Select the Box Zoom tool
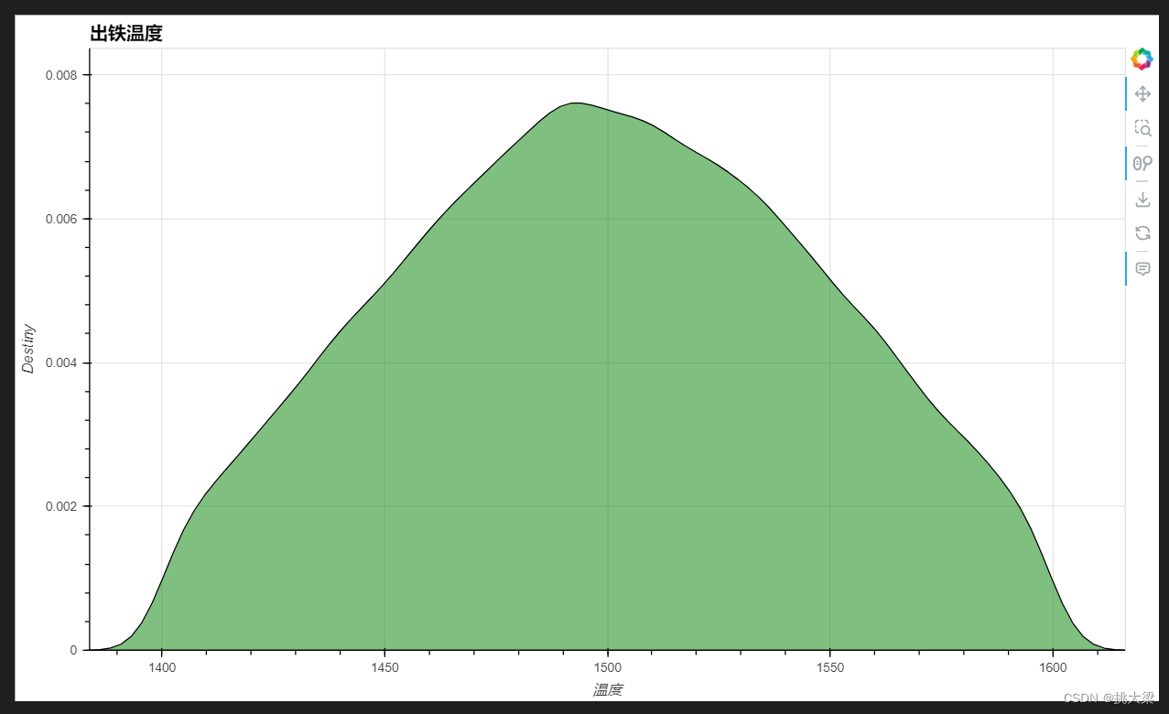Image resolution: width=1169 pixels, height=714 pixels. (x=1142, y=128)
